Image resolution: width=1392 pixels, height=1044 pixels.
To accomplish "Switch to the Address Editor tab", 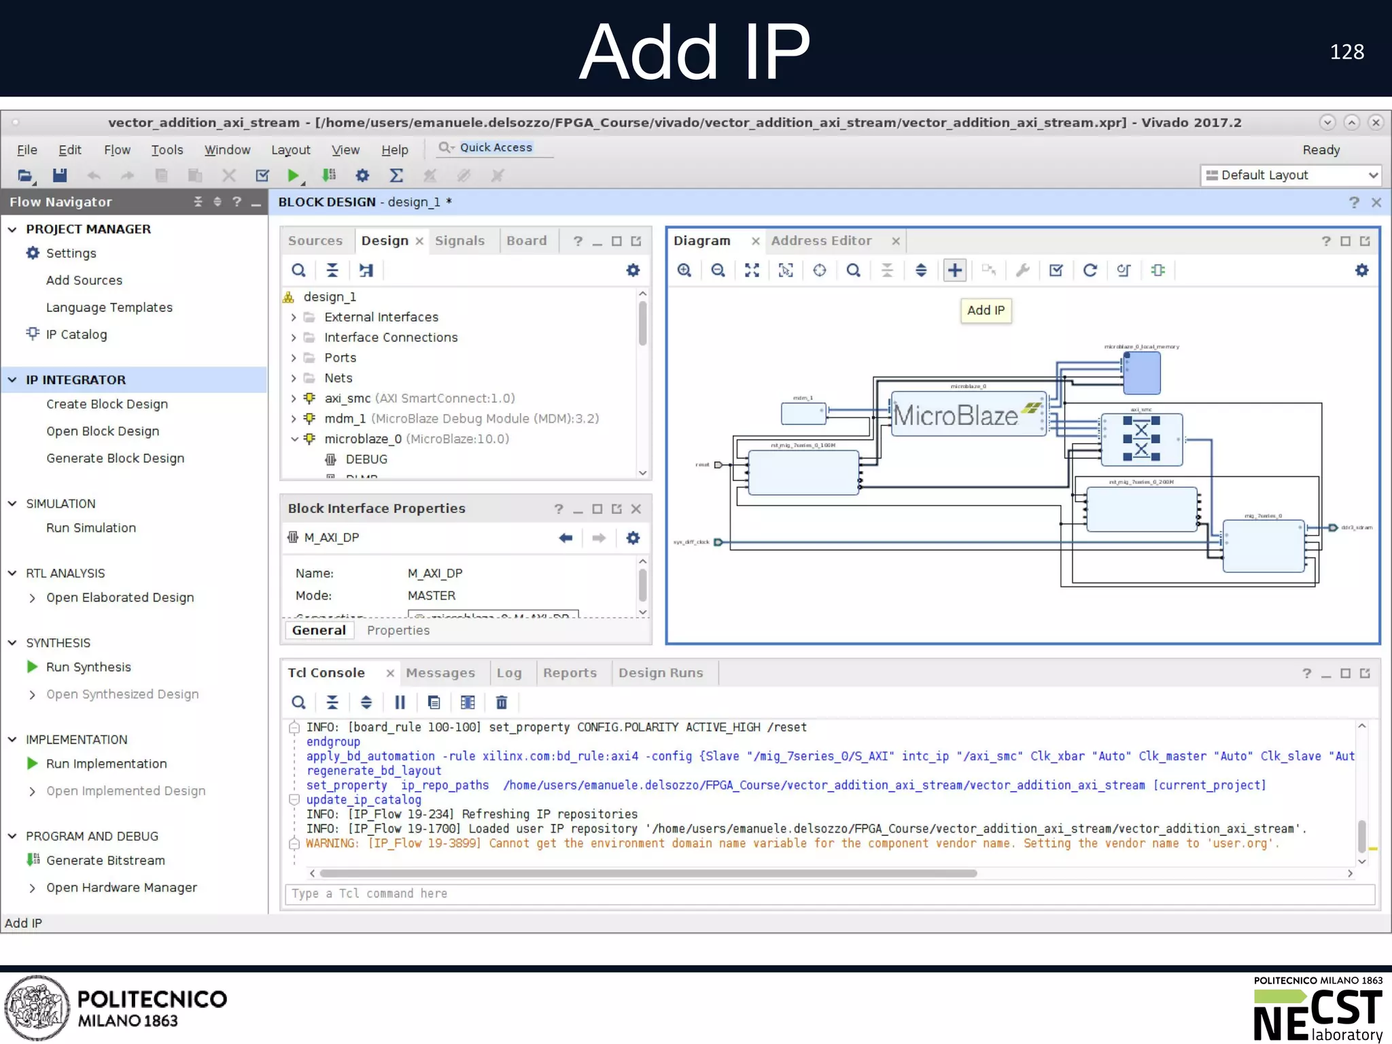I will [821, 241].
